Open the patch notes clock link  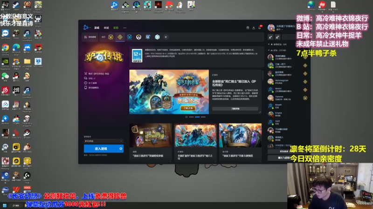(90, 83)
